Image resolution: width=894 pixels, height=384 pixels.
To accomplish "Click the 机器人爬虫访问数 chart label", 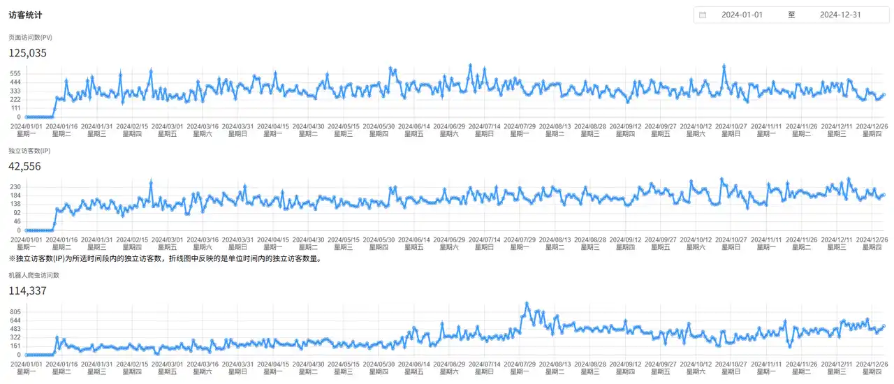I will pyautogui.click(x=36, y=275).
